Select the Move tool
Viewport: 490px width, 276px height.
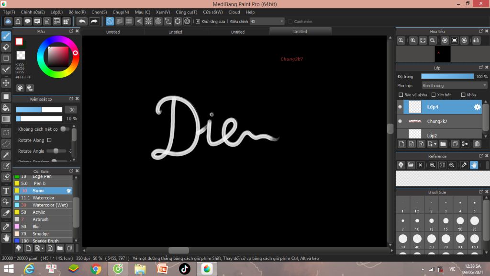click(6, 83)
